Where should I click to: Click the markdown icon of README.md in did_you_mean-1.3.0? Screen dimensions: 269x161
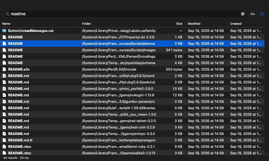4,115
